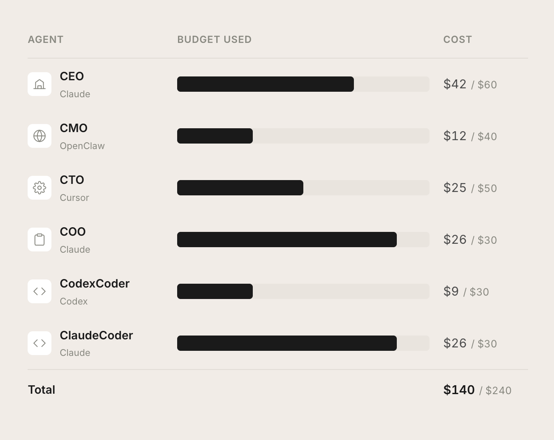This screenshot has width=554, height=440.
Task: Click the CEO building icon
Action: point(40,84)
